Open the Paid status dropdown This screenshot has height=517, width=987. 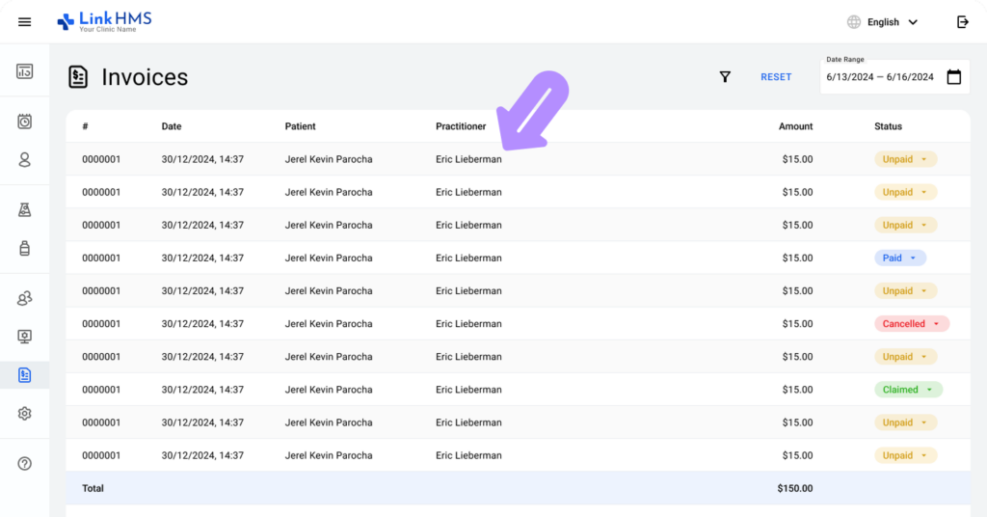[x=900, y=258]
